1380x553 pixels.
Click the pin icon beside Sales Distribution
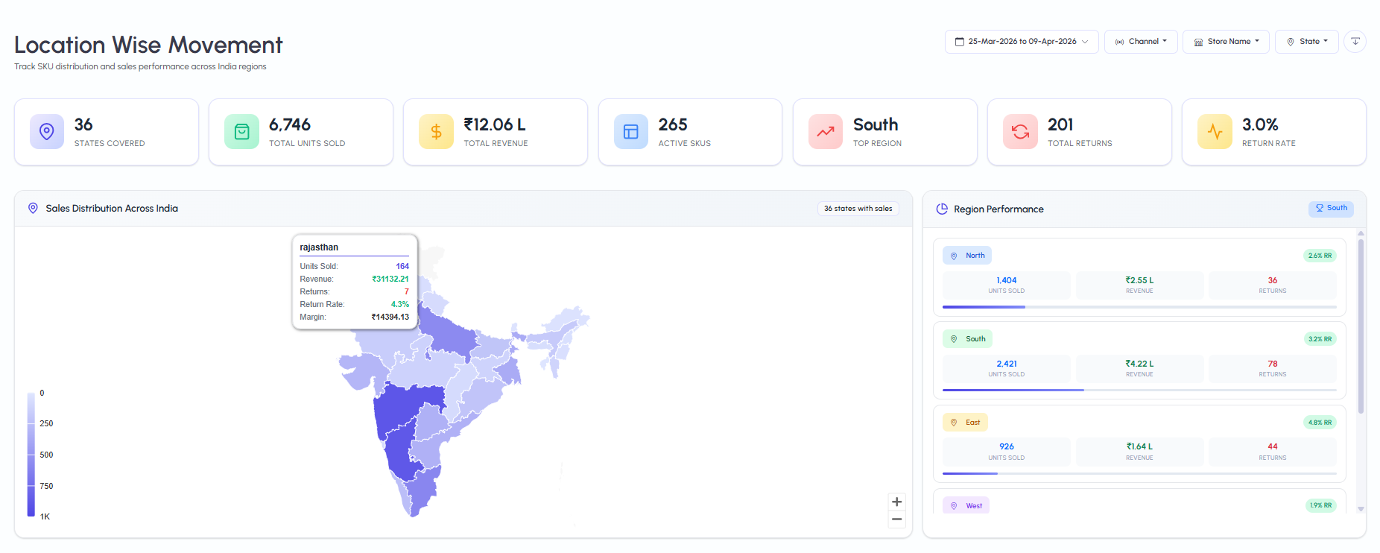tap(33, 209)
